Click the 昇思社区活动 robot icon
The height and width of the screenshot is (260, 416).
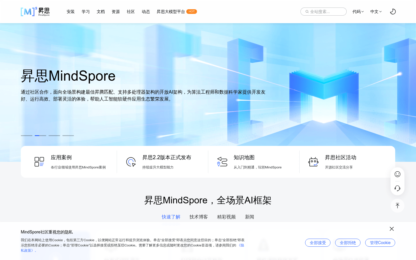(313, 162)
